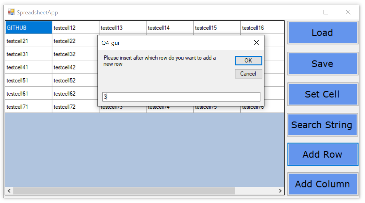This screenshot has width=365, height=203.
Task: Click the SpreadsheetApp title bar icon
Action: [11, 12]
